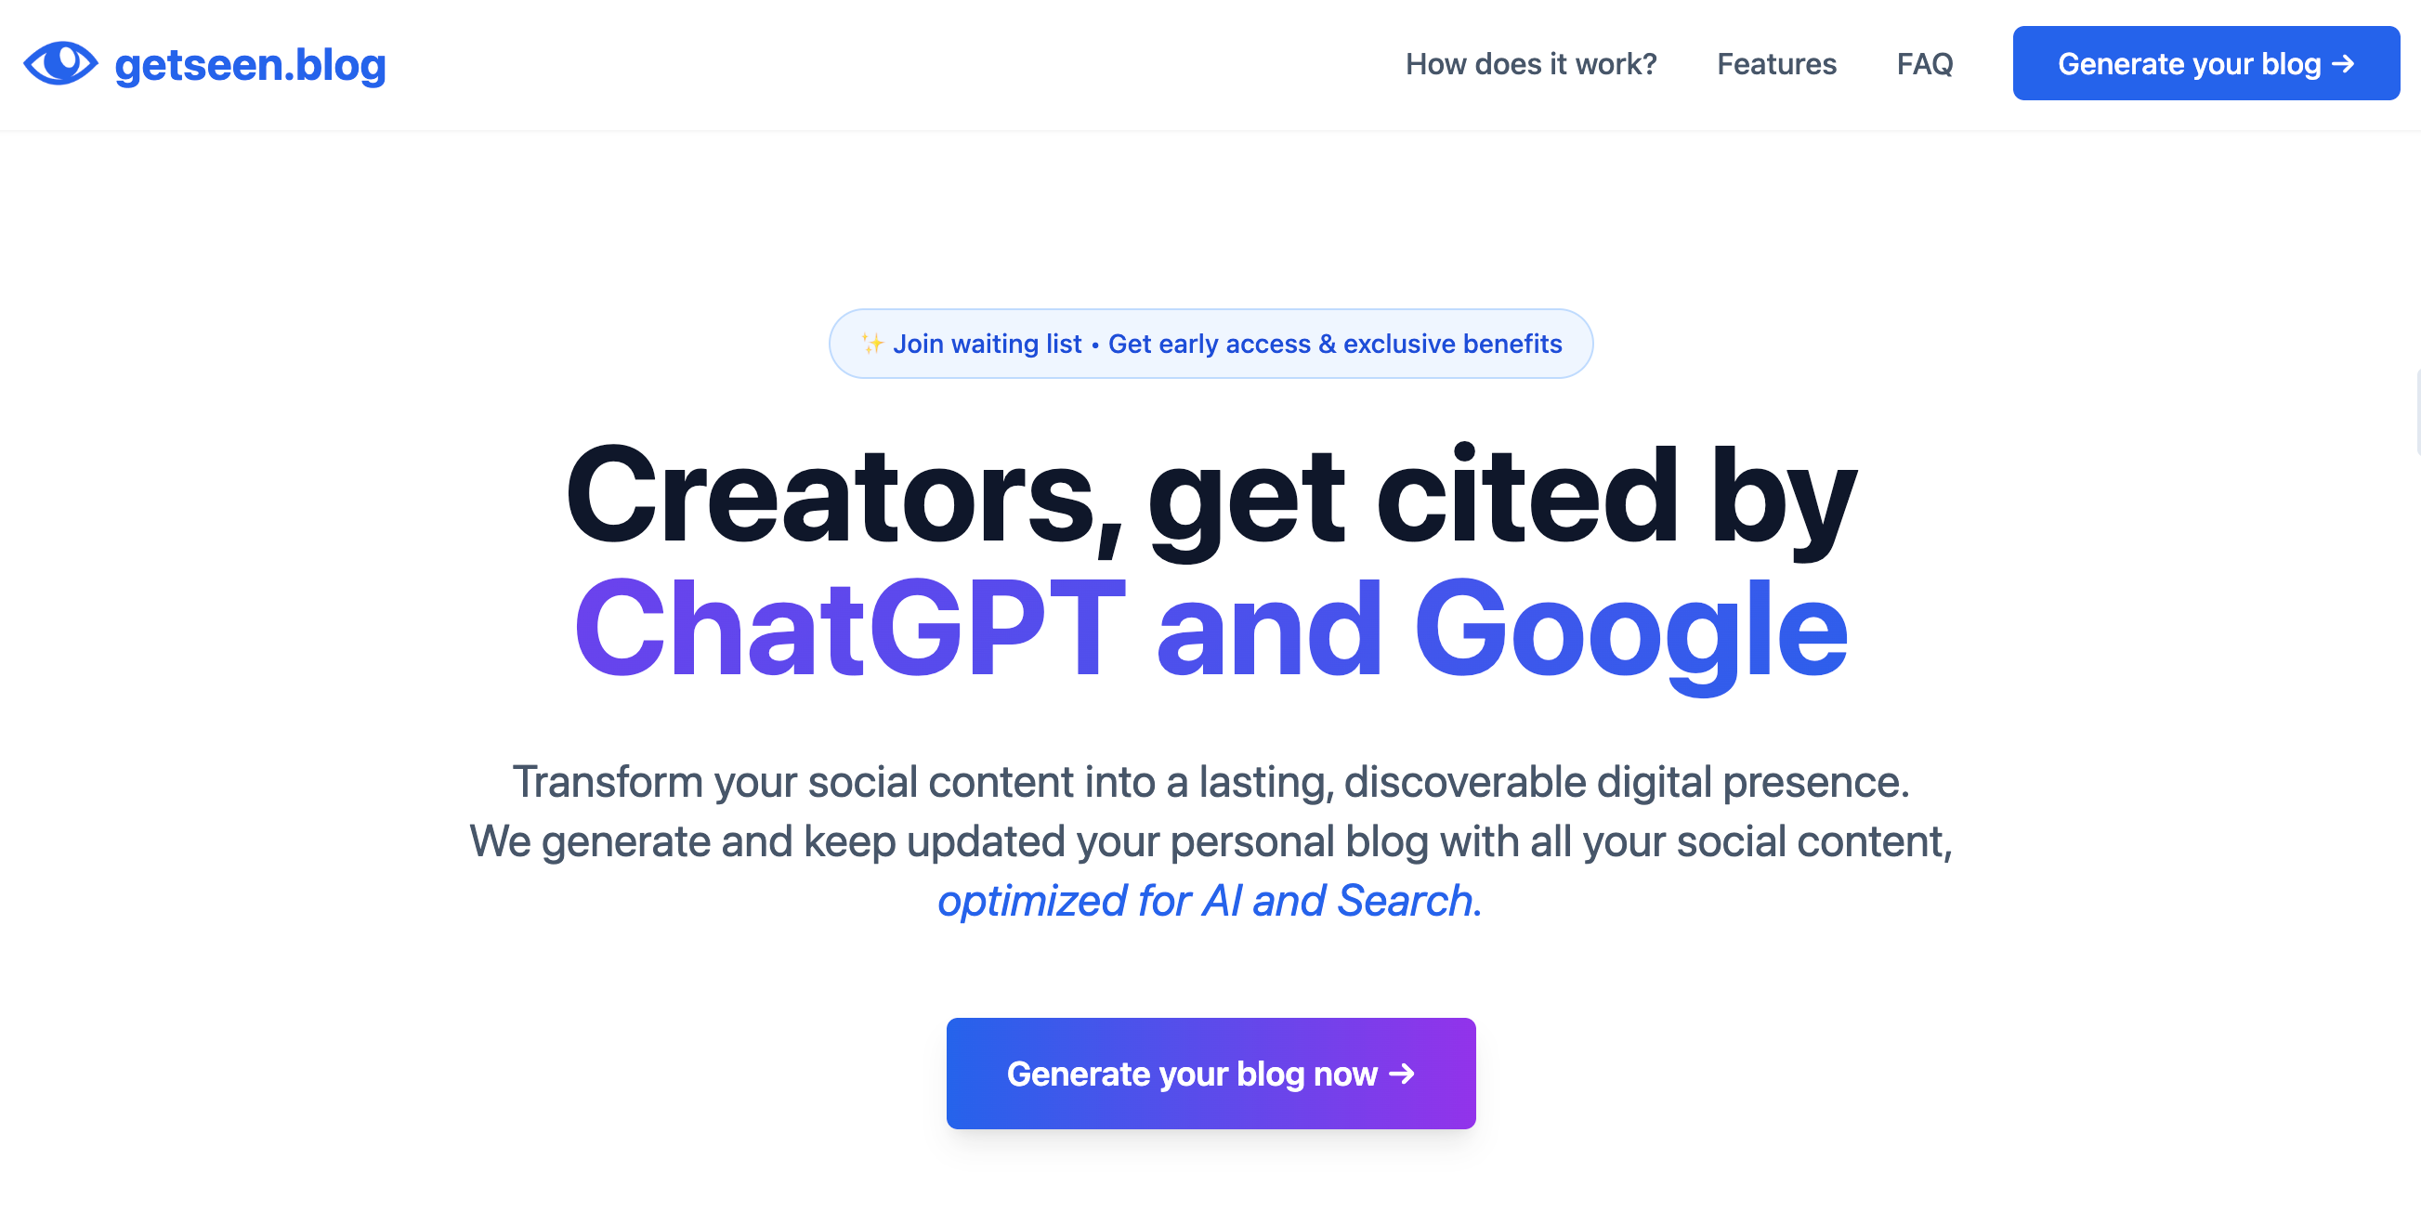This screenshot has height=1211, width=2421.
Task: Click the italic optimized for AI and Search text
Action: (1210, 900)
